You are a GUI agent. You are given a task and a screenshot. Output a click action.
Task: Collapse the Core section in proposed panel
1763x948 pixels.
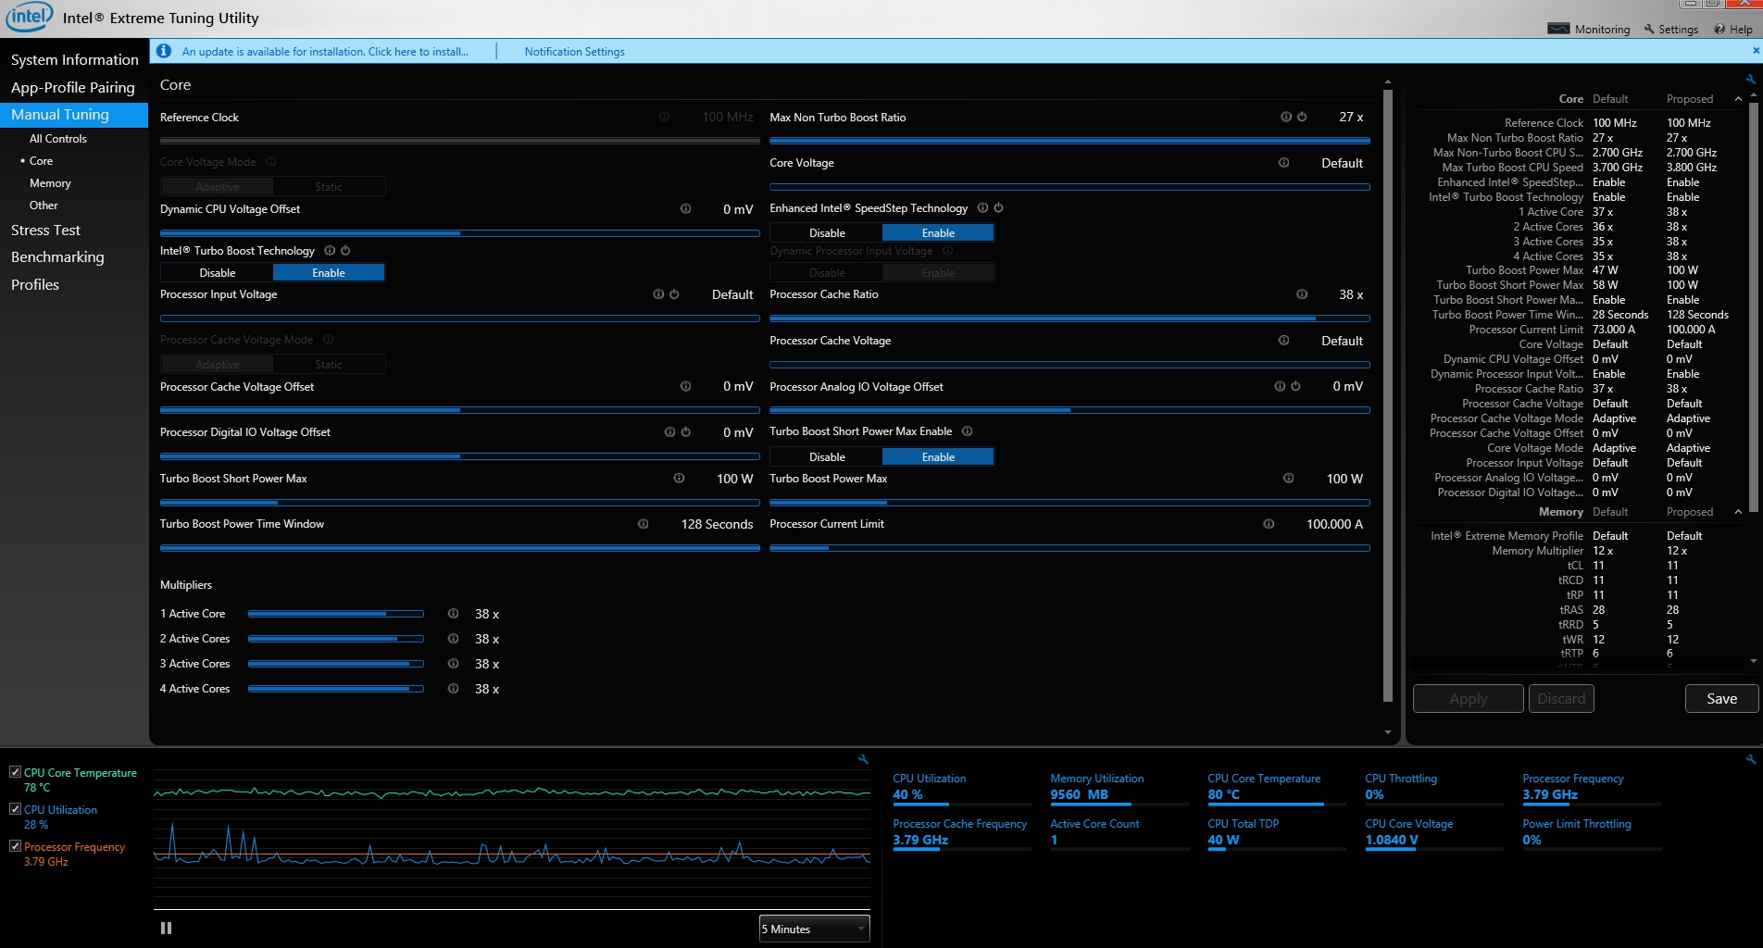click(1738, 99)
